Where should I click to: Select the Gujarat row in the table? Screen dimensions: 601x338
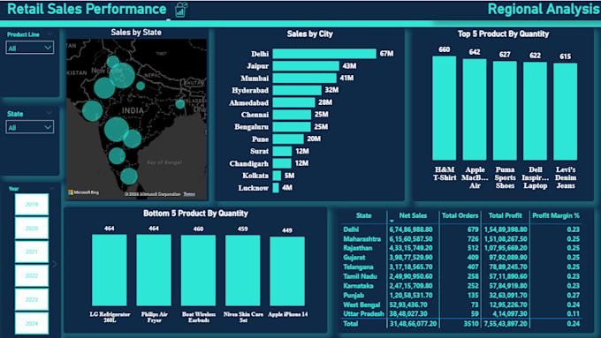pos(461,258)
